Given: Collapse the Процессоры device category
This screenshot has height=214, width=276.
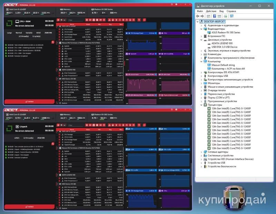Looking at the screenshot, I should pyautogui.click(x=202, y=105).
